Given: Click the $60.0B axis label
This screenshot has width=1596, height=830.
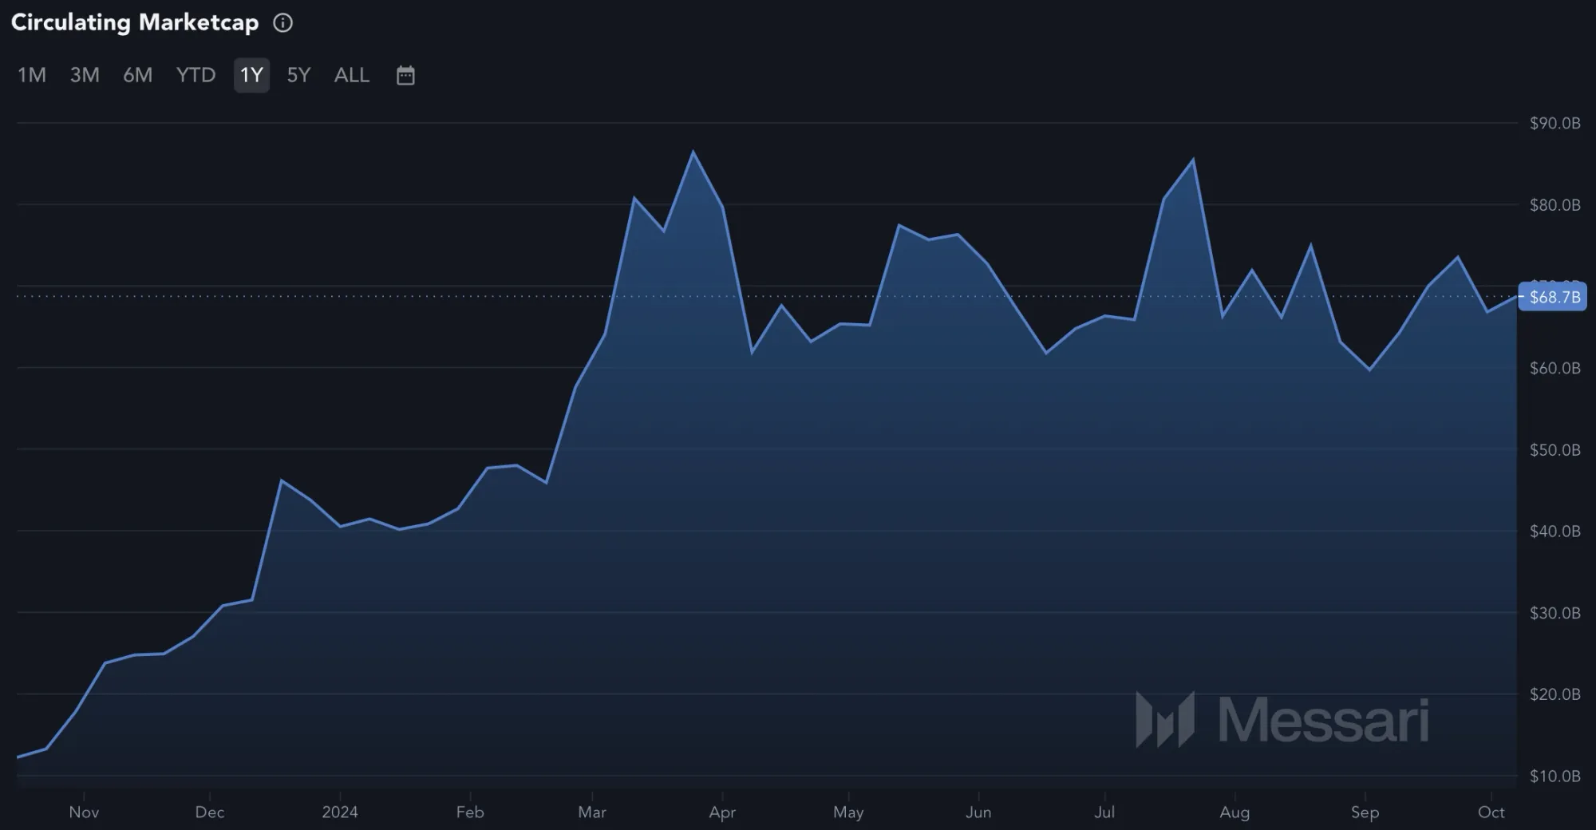Looking at the screenshot, I should point(1555,368).
